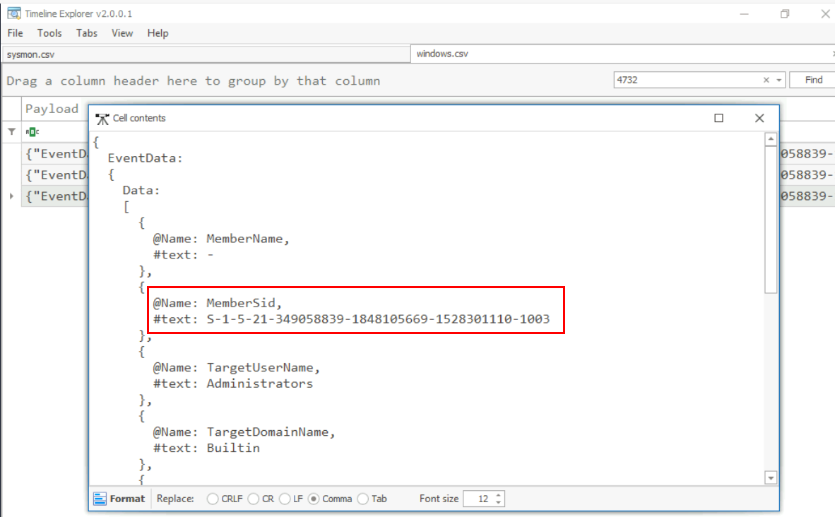Select the Tab replace option
This screenshot has width=835, height=517.
click(363, 499)
